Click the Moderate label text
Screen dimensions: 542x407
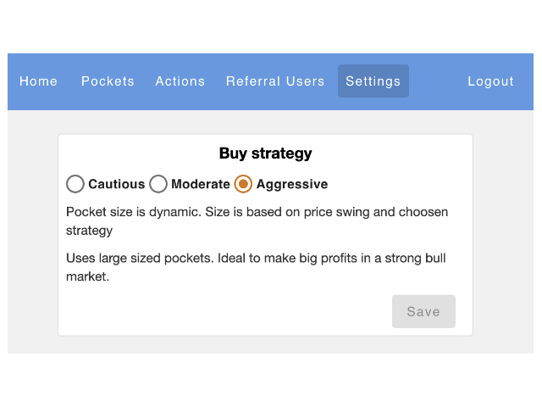[x=201, y=184]
